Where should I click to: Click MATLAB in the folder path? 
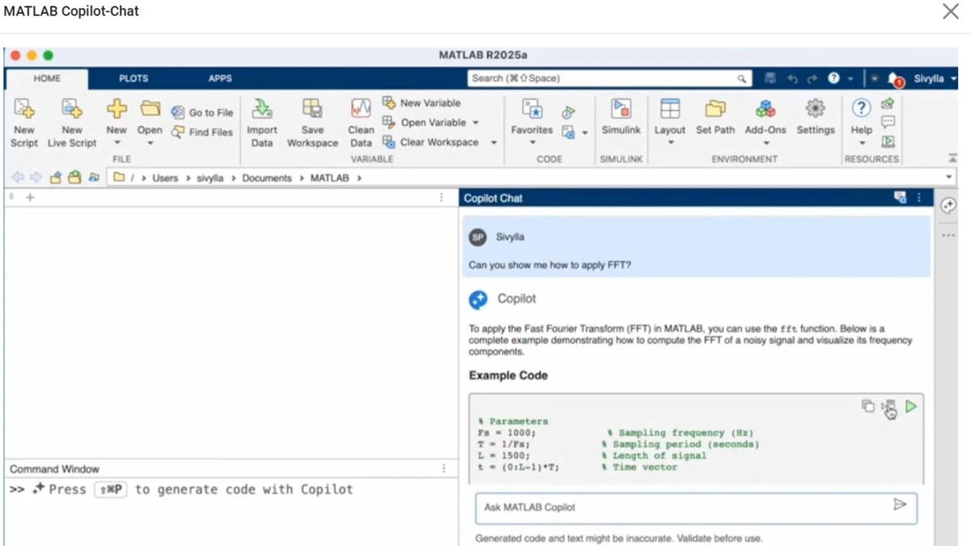coord(329,178)
